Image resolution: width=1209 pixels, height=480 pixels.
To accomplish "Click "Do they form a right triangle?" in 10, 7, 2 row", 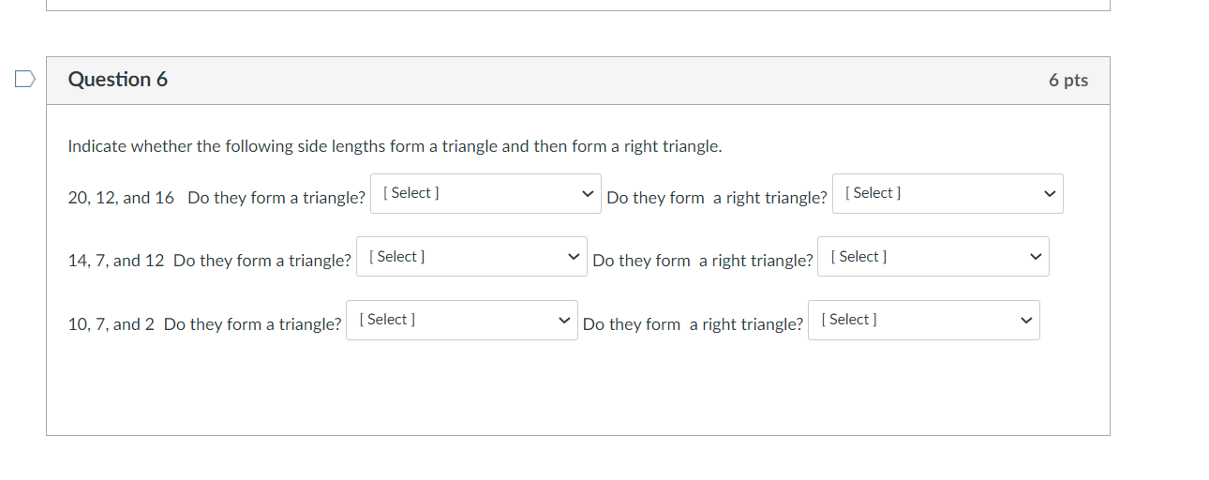I will point(693,324).
